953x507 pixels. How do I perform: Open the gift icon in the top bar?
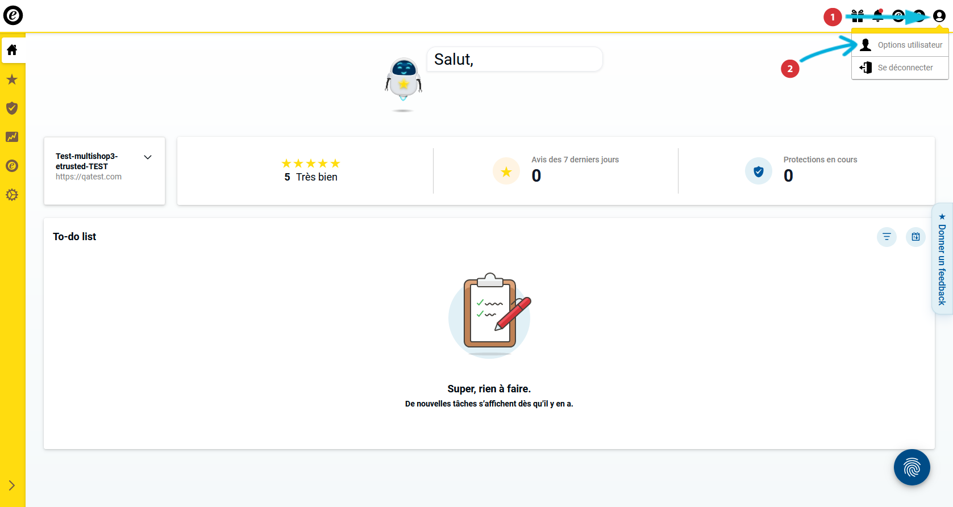[x=858, y=16]
